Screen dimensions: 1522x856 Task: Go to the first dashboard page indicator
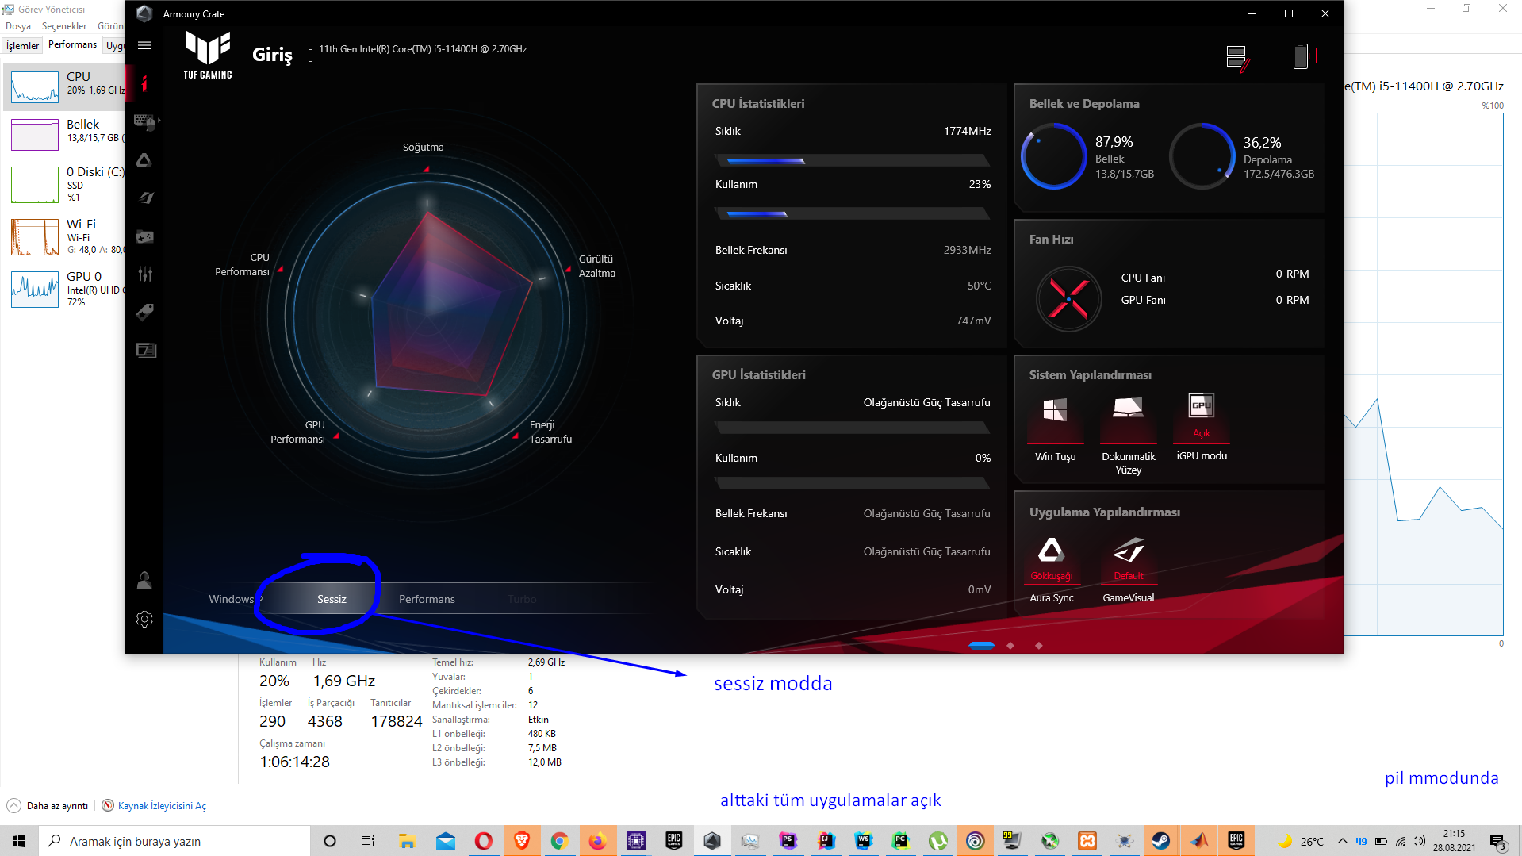982,646
